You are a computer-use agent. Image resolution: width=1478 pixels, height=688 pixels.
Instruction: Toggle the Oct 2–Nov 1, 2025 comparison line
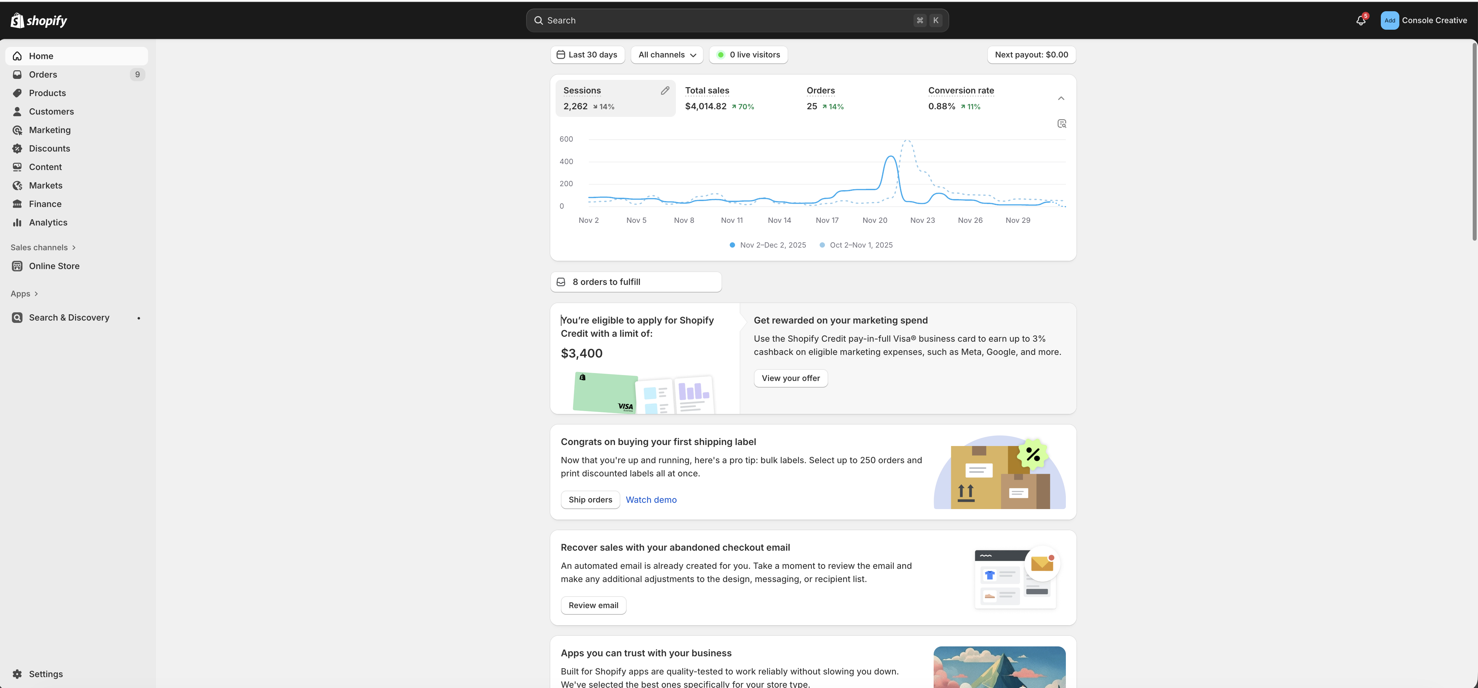coord(855,245)
